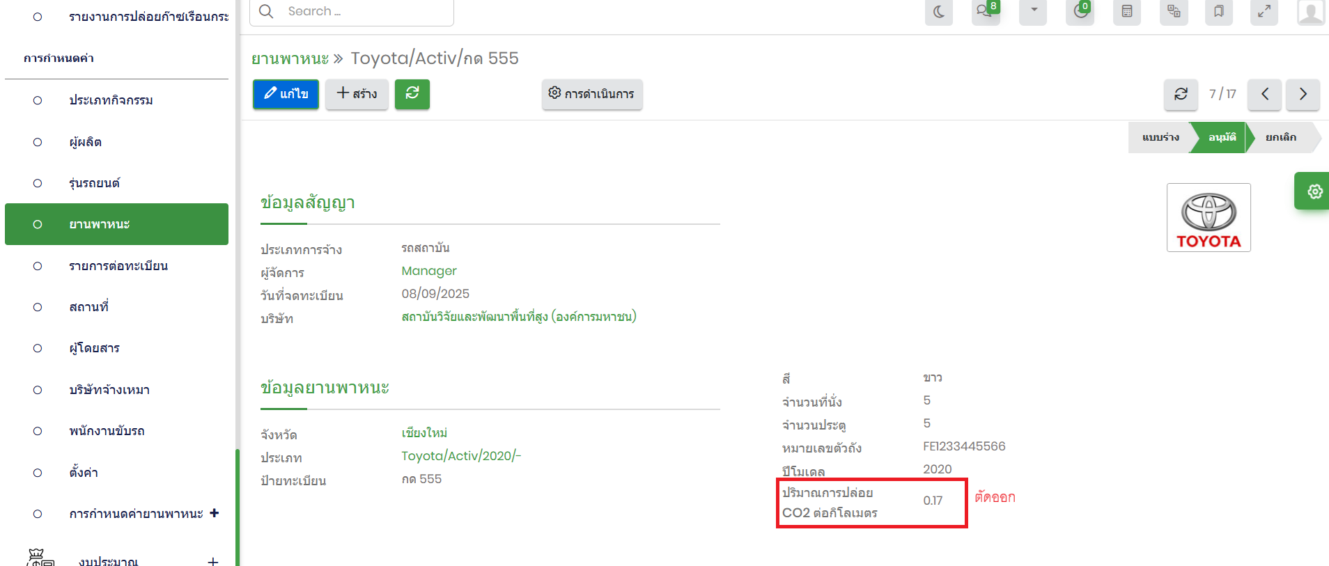1329x566 pixels.
Task: Open the Manager link
Action: click(x=429, y=271)
